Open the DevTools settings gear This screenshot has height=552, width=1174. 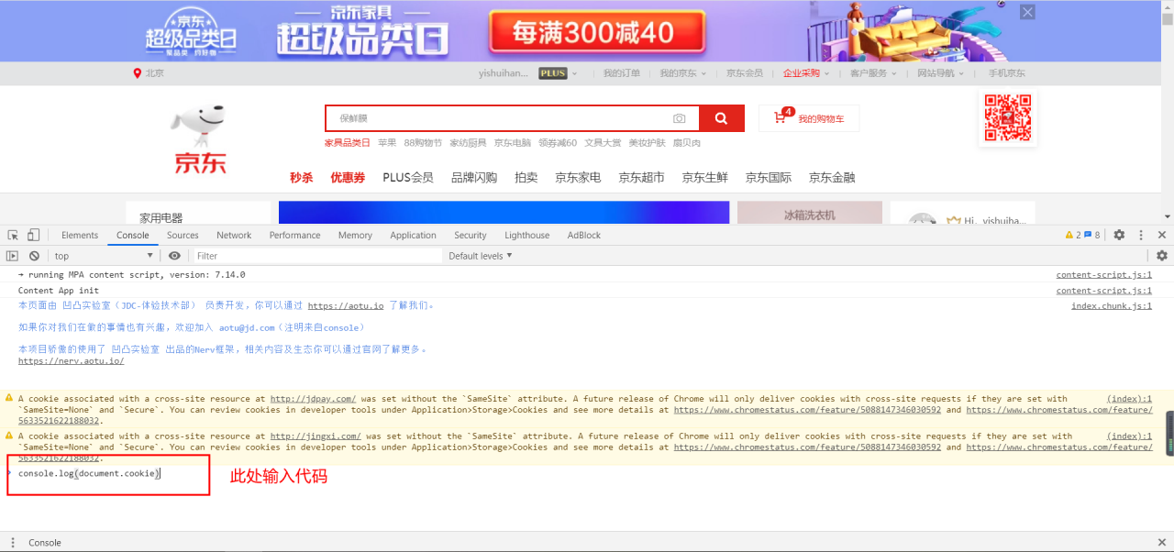tap(1119, 236)
